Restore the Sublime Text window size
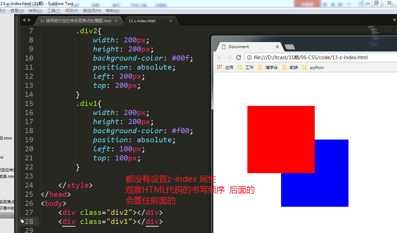Image resolution: width=397 pixels, height=233 pixels. (x=376, y=3)
